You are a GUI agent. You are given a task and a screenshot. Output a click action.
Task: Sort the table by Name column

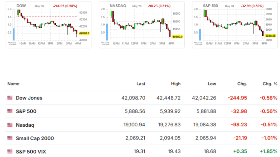click(x=13, y=84)
